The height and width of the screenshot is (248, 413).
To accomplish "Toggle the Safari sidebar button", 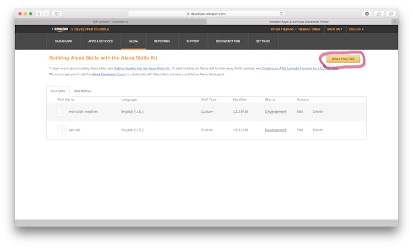I will pos(57,14).
